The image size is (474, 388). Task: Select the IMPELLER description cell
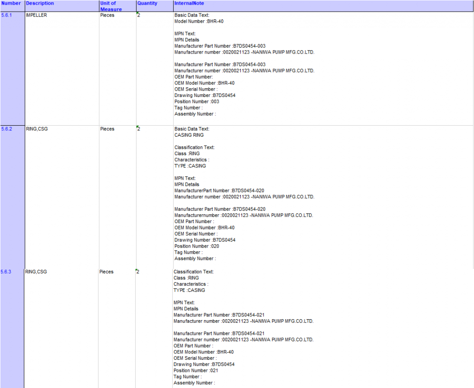click(37, 15)
